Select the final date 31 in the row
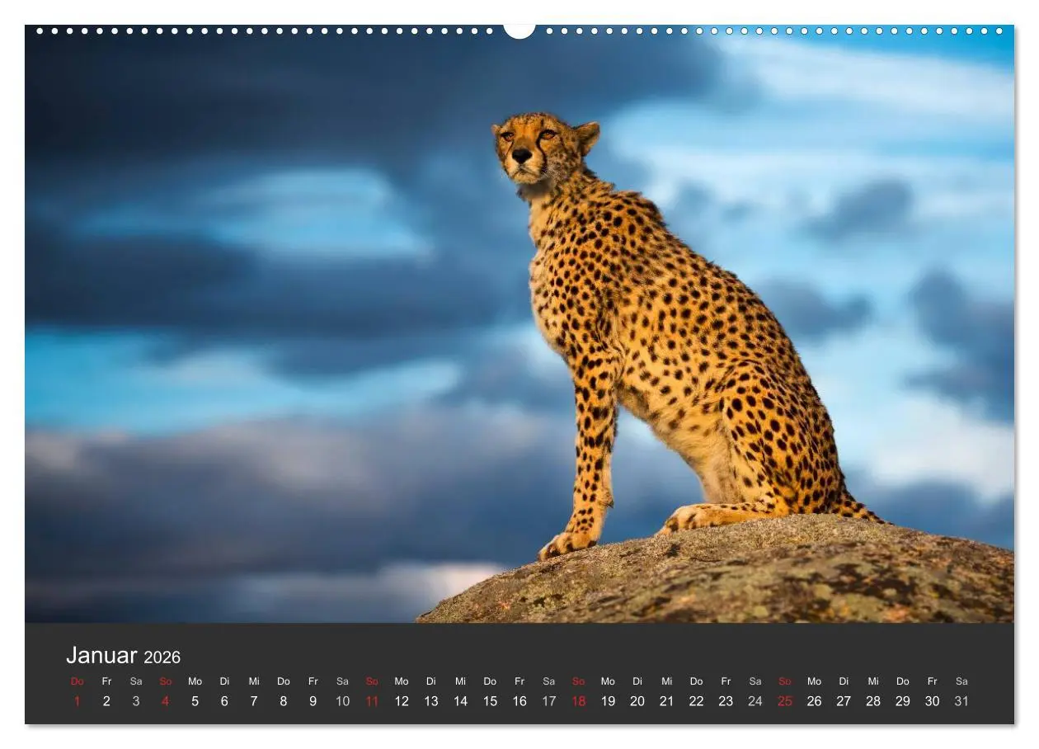The width and height of the screenshot is (1039, 749). (x=961, y=700)
